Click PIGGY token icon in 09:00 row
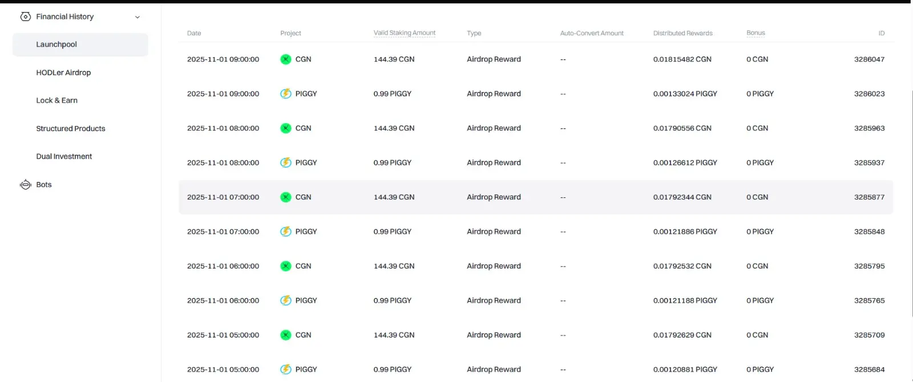913x382 pixels. click(286, 94)
